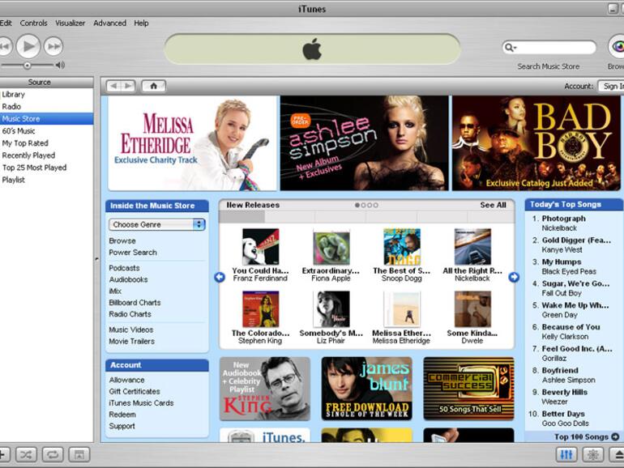Open Fiona Apple Extraordinary album cover
The height and width of the screenshot is (468, 624).
click(x=331, y=247)
